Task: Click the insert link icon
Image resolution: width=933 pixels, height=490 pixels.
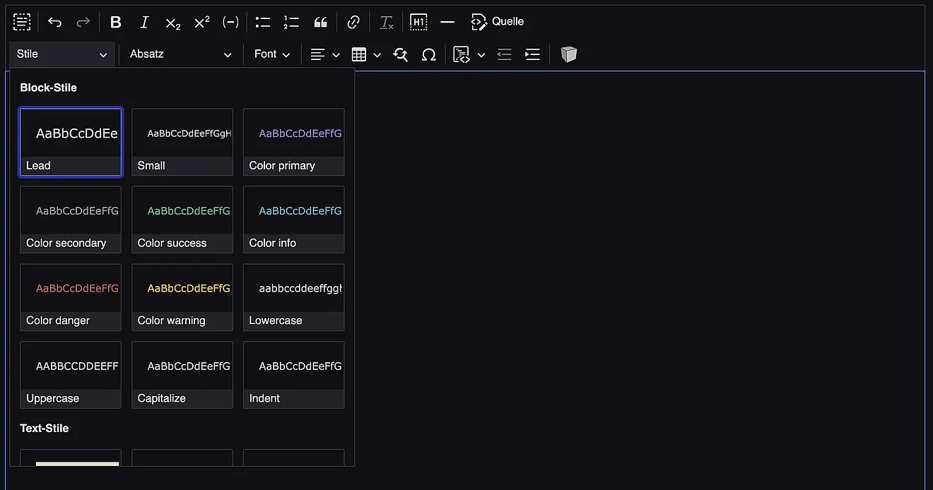Action: click(353, 22)
